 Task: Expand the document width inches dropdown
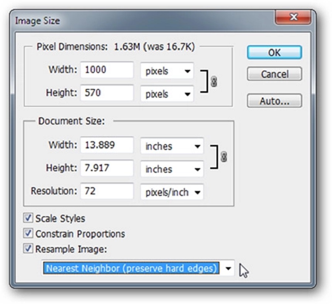tap(172, 146)
